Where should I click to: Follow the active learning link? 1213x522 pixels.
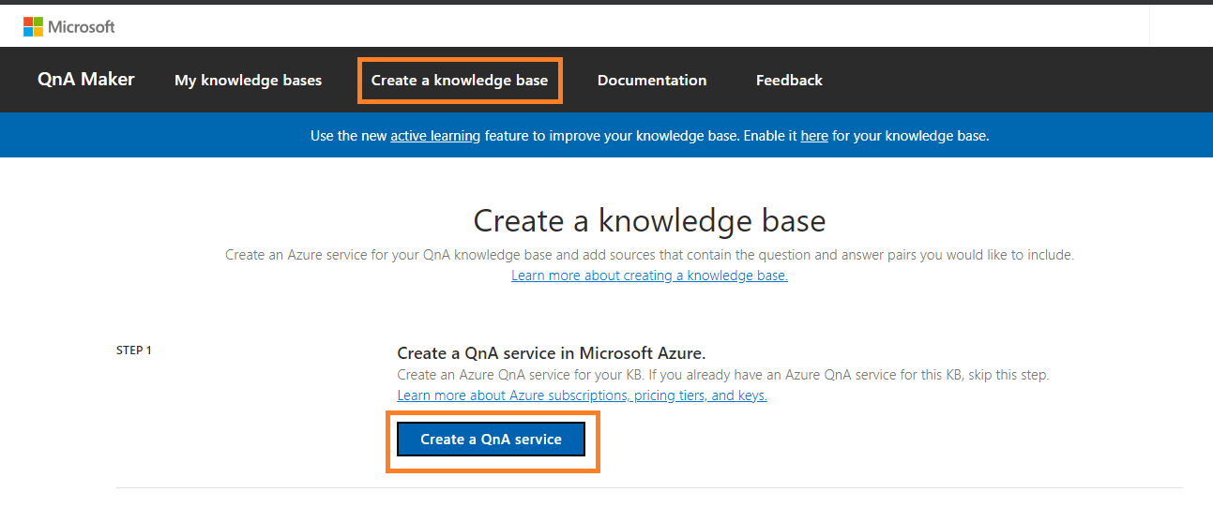point(435,136)
